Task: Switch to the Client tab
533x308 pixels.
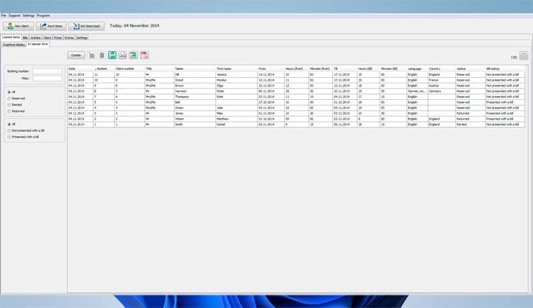Action: point(47,38)
